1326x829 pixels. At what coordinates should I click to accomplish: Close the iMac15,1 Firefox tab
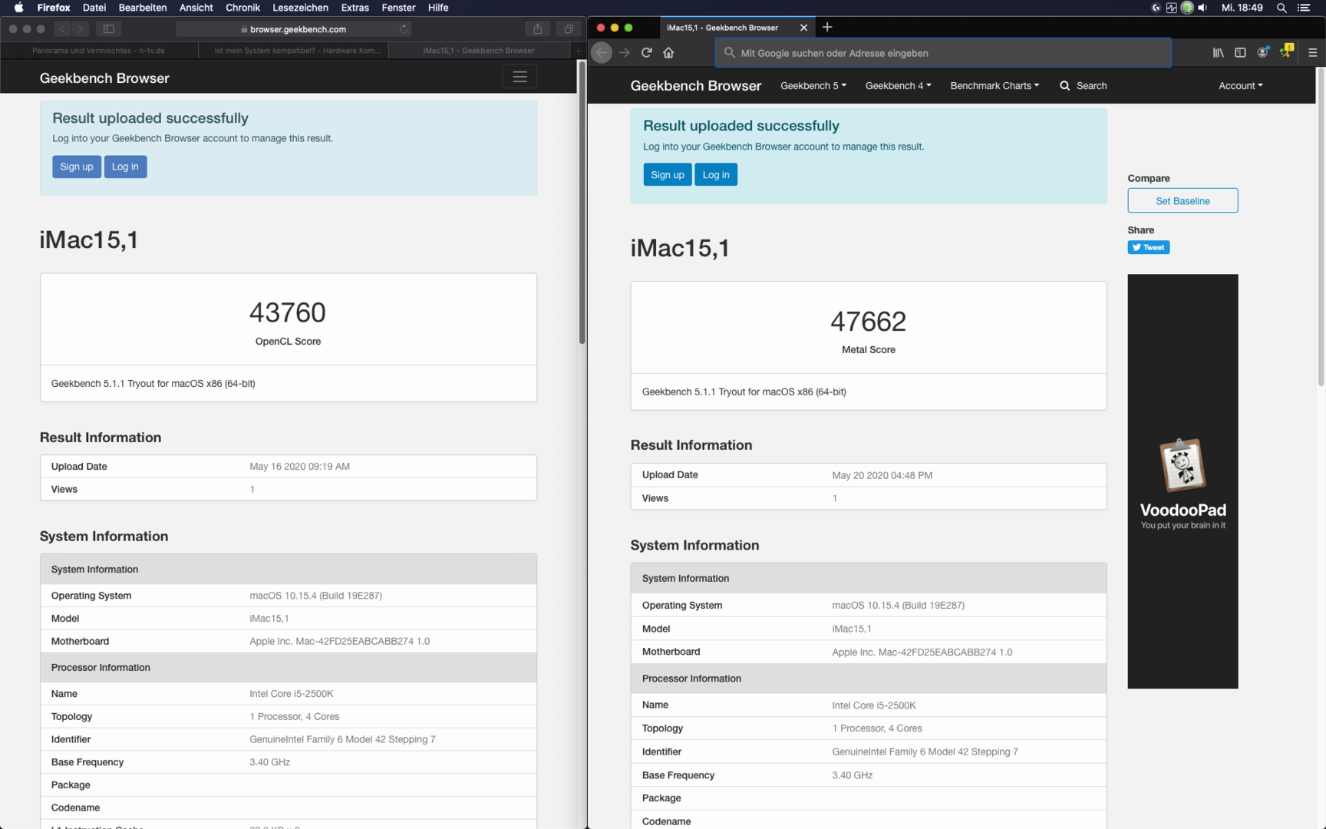(803, 28)
